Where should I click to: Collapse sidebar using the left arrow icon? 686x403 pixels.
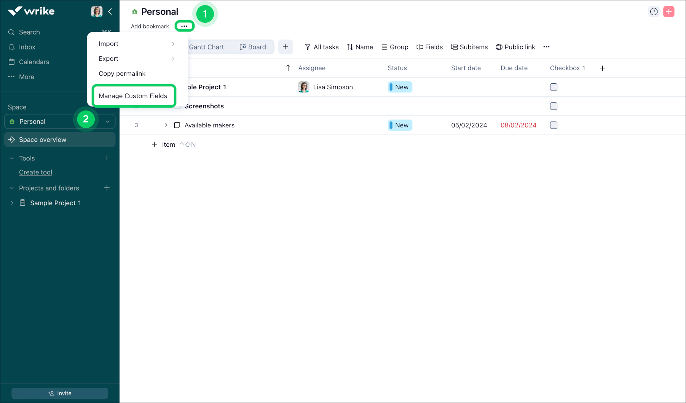click(110, 12)
